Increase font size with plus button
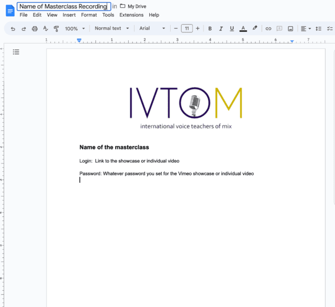Screen dimensions: 335x307 (197, 29)
